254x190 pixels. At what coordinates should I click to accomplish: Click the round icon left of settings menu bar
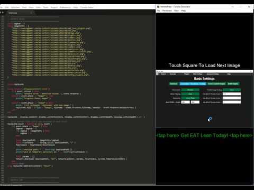(157, 74)
